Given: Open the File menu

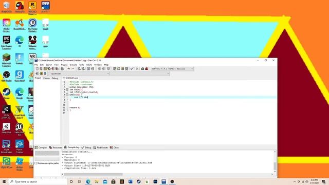Looking at the screenshot, I should (x=36, y=65).
